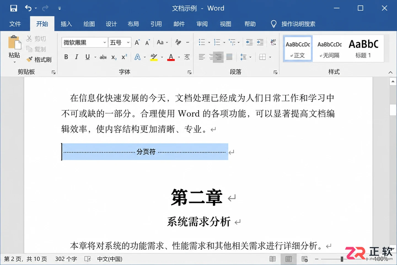
Task: Apply the text effects outlined A icon
Action: tap(137, 57)
